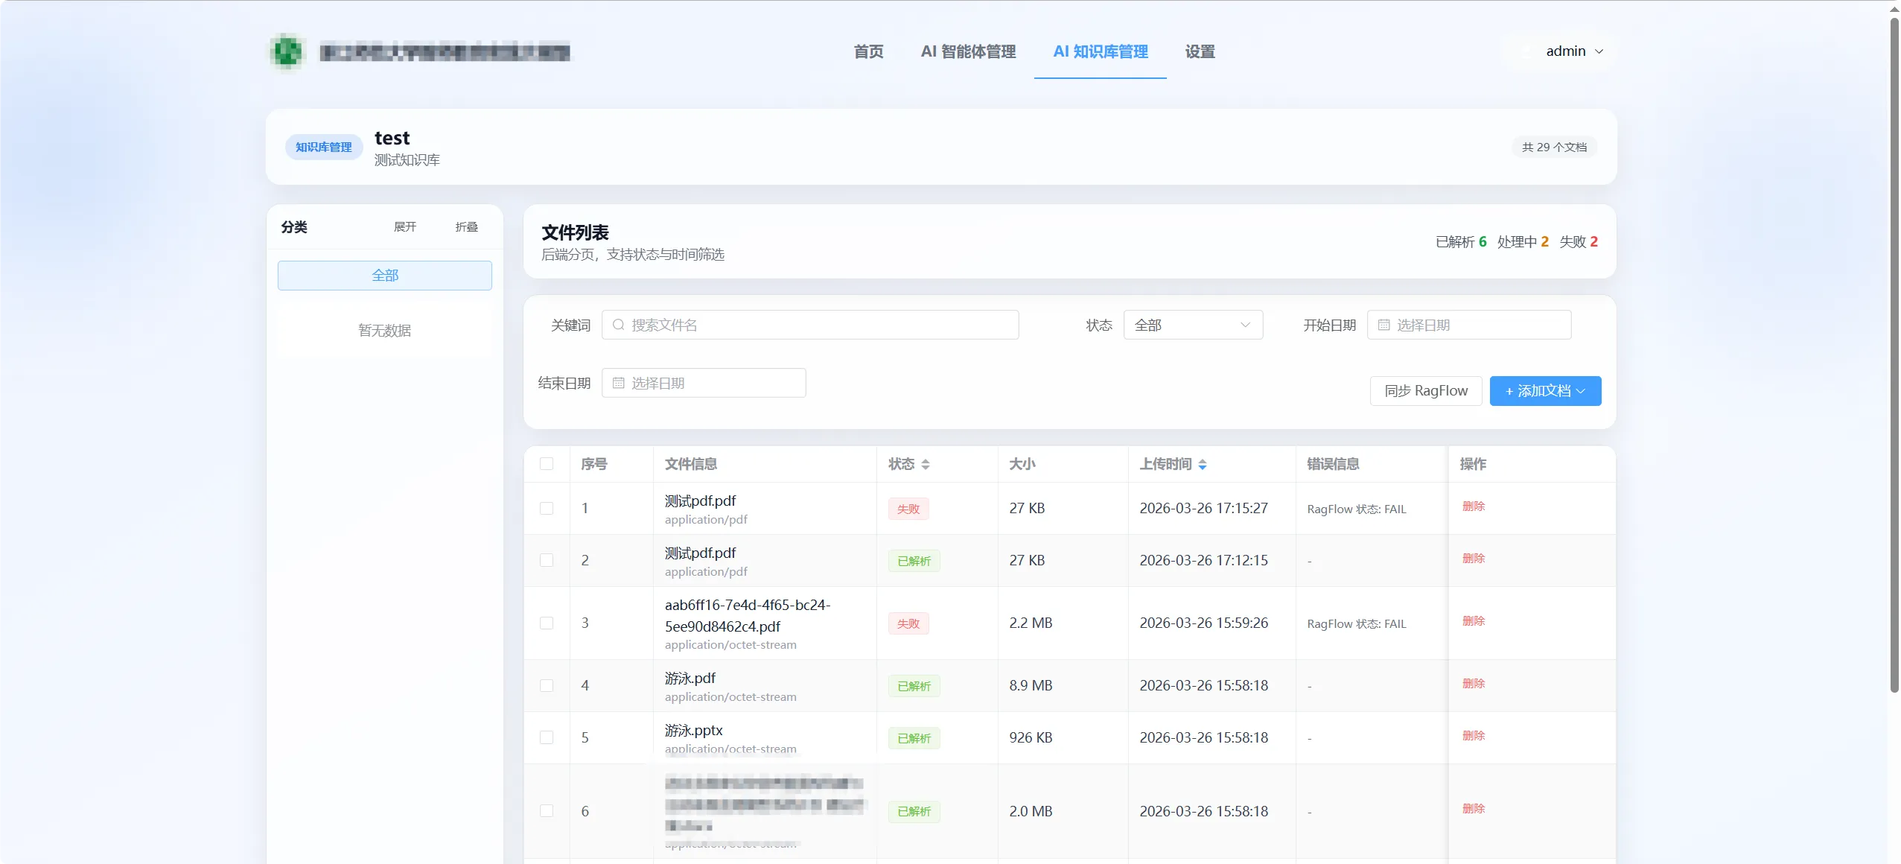Sort table by the 状态 column sort arrows
Image resolution: width=1901 pixels, height=864 pixels.
925,464
